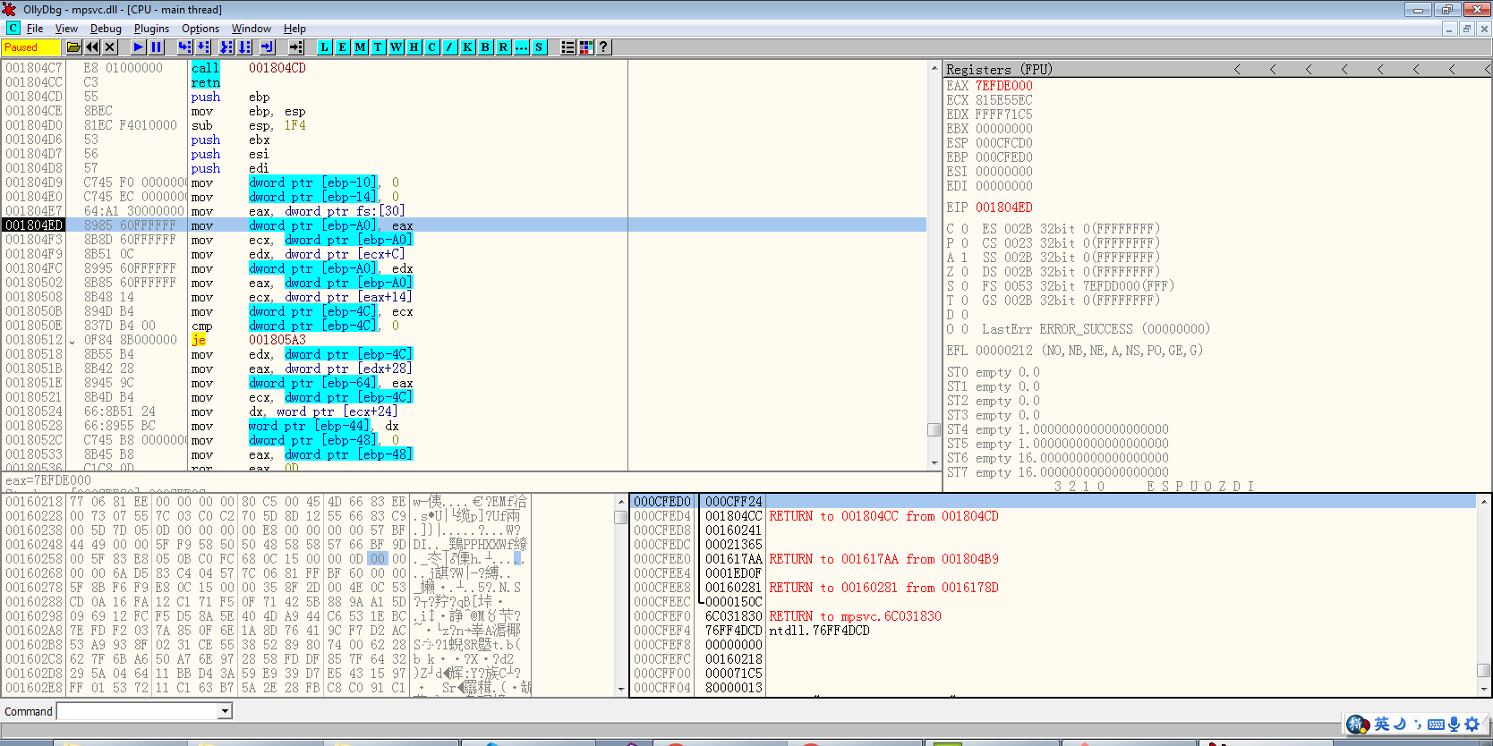The image size is (1493, 746).
Task: Open the Appearance color grid icon
Action: click(586, 47)
